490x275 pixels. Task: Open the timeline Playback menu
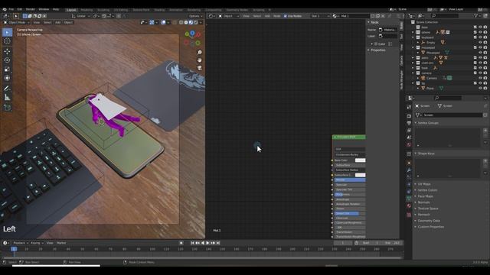tap(21, 243)
